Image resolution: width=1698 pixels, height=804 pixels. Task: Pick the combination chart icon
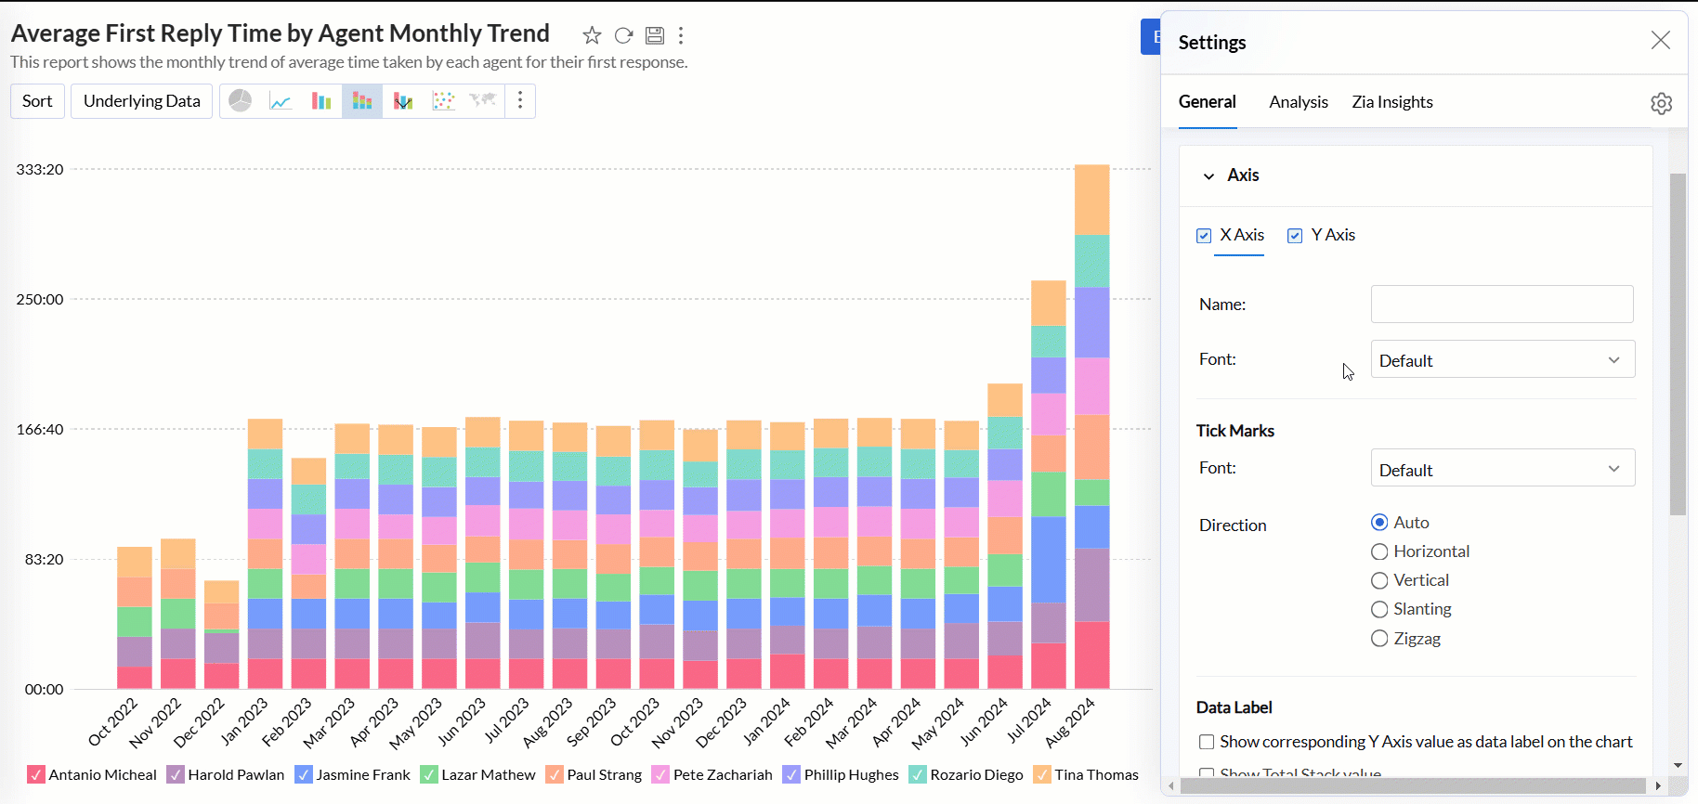pos(403,101)
